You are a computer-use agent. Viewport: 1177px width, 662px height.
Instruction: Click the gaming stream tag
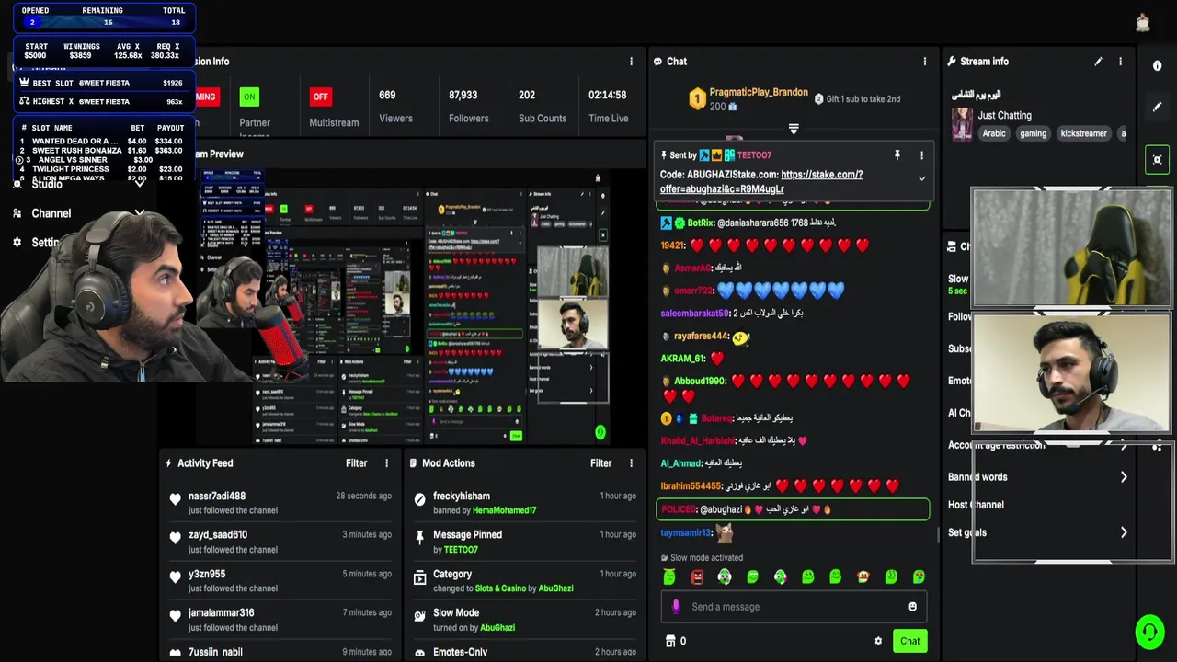pos(1033,133)
